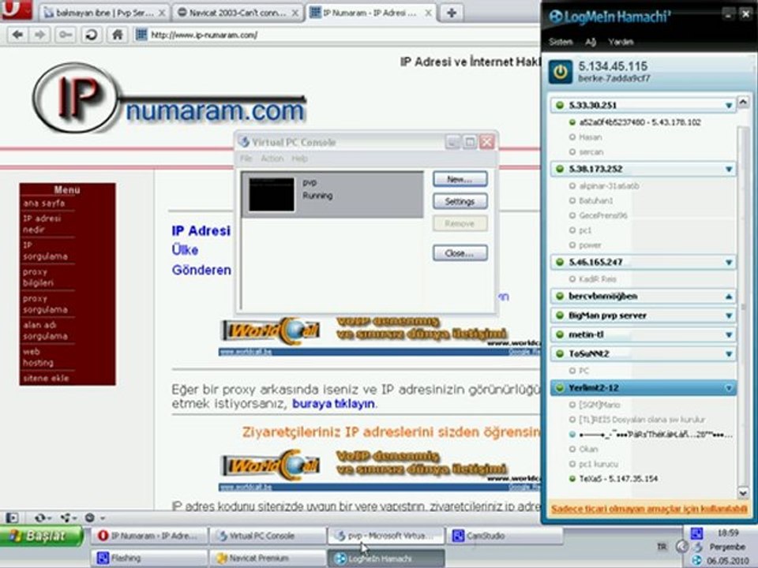
Task: Switch to the bakmayan ibne Pvp Server tab
Action: [104, 13]
